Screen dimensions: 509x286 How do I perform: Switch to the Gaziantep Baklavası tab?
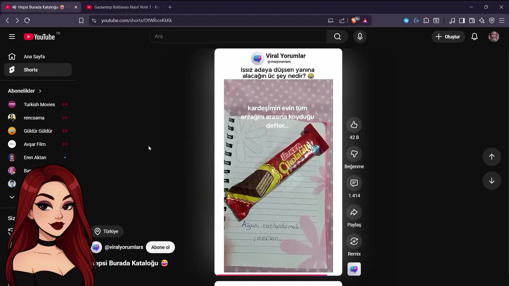coord(123,7)
